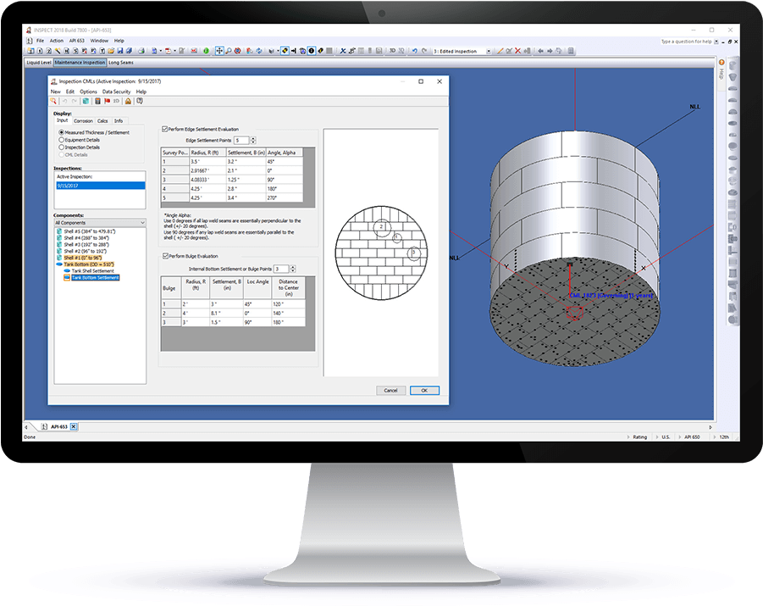The height and width of the screenshot is (606, 763).
Task: Click the flag icon in the Inspection CMLs toolbar
Action: (107, 101)
